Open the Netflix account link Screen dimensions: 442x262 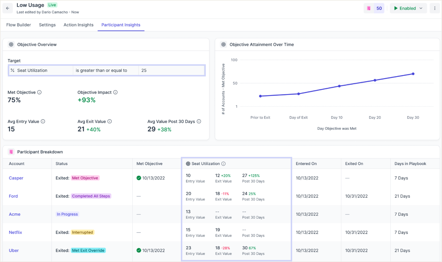pos(15,232)
